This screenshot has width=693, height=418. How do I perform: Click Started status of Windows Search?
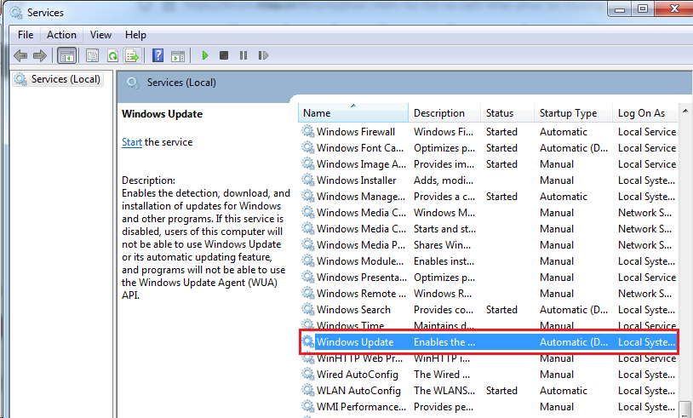tap(501, 310)
